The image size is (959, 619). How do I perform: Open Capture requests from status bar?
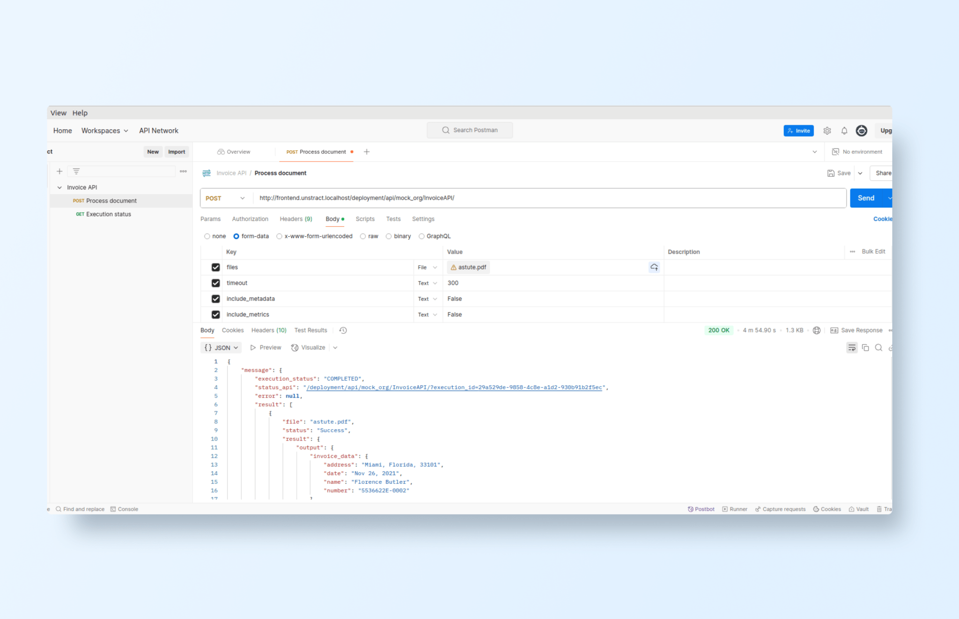point(780,509)
